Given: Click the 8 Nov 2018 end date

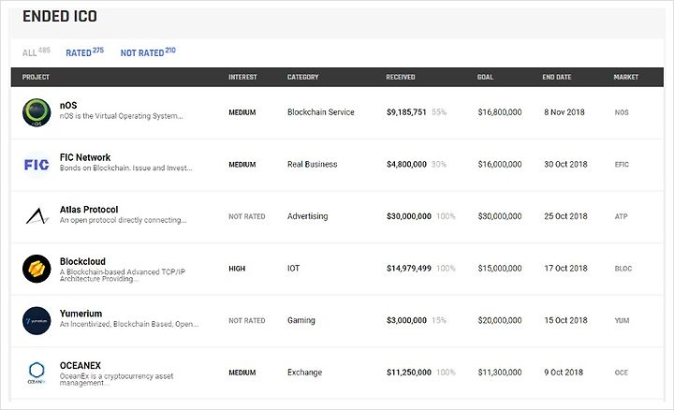Looking at the screenshot, I should 564,112.
